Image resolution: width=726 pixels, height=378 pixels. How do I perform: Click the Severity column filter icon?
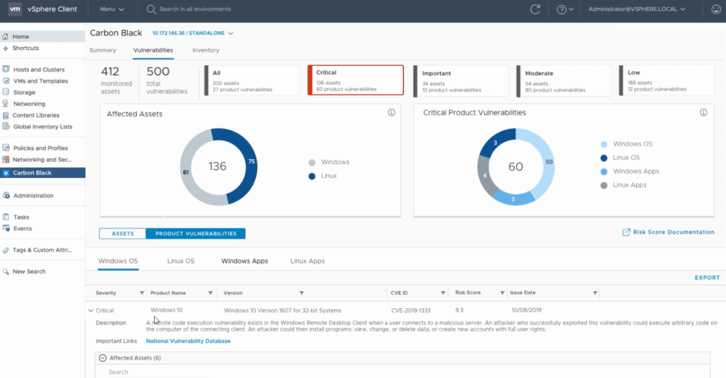(x=142, y=293)
